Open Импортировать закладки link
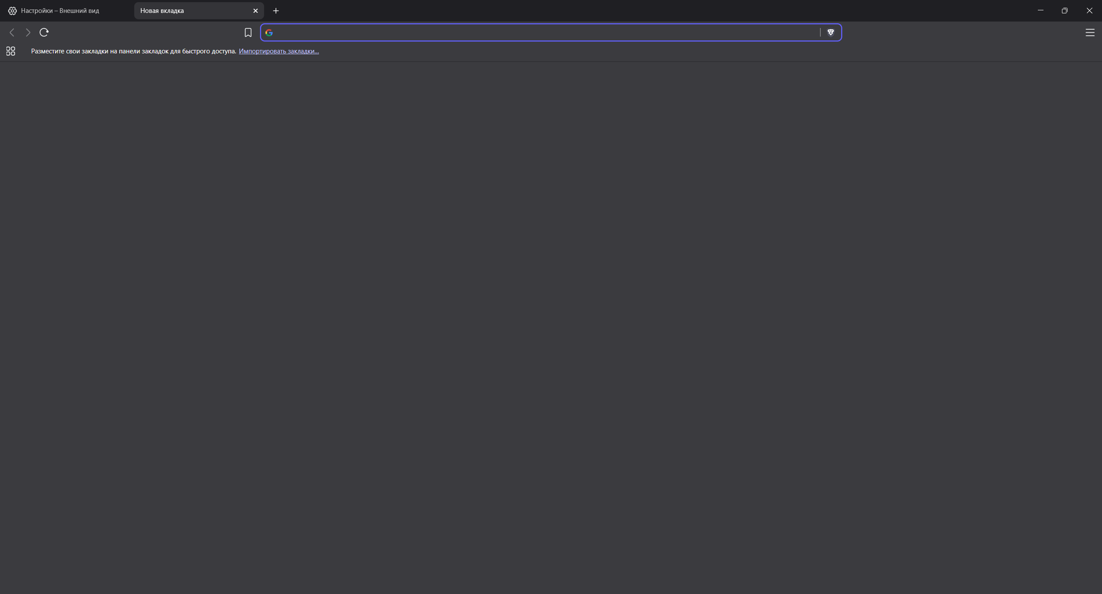Viewport: 1102px width, 594px height. pos(279,51)
